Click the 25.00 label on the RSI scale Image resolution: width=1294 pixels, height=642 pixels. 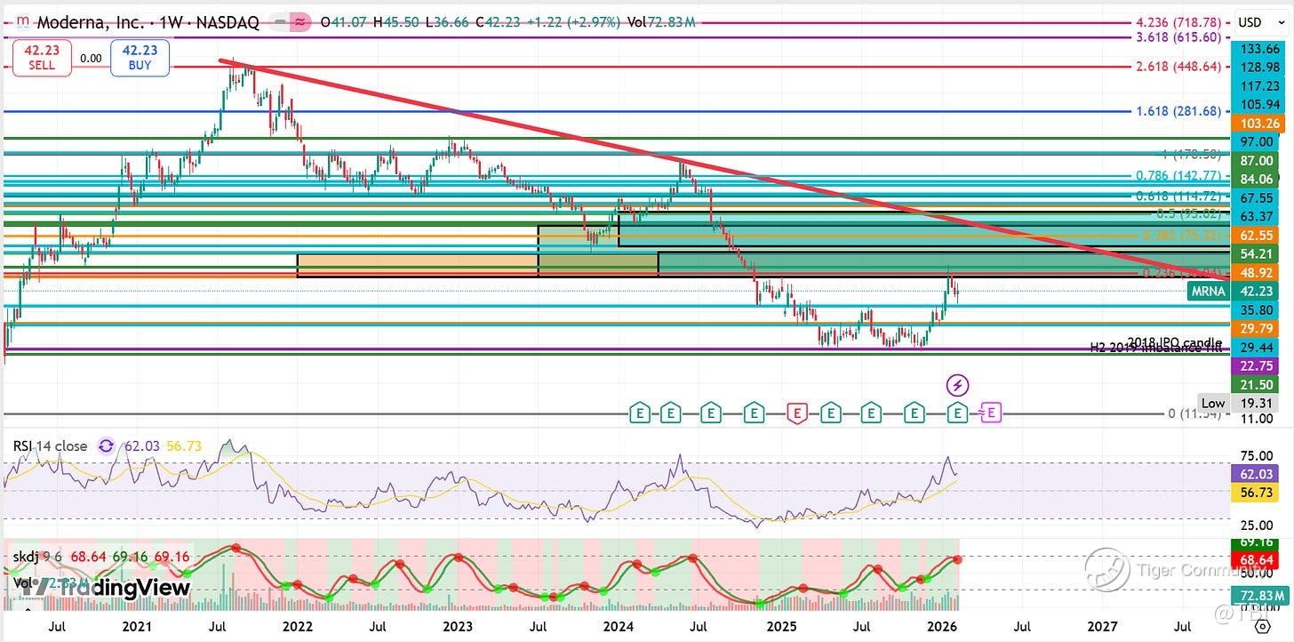(1258, 526)
